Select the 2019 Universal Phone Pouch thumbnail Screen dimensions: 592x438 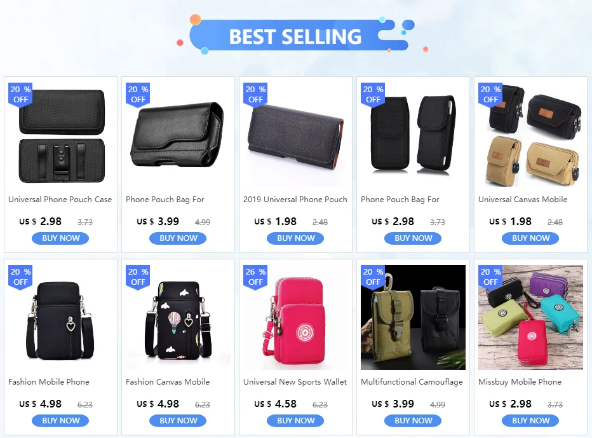(x=295, y=135)
